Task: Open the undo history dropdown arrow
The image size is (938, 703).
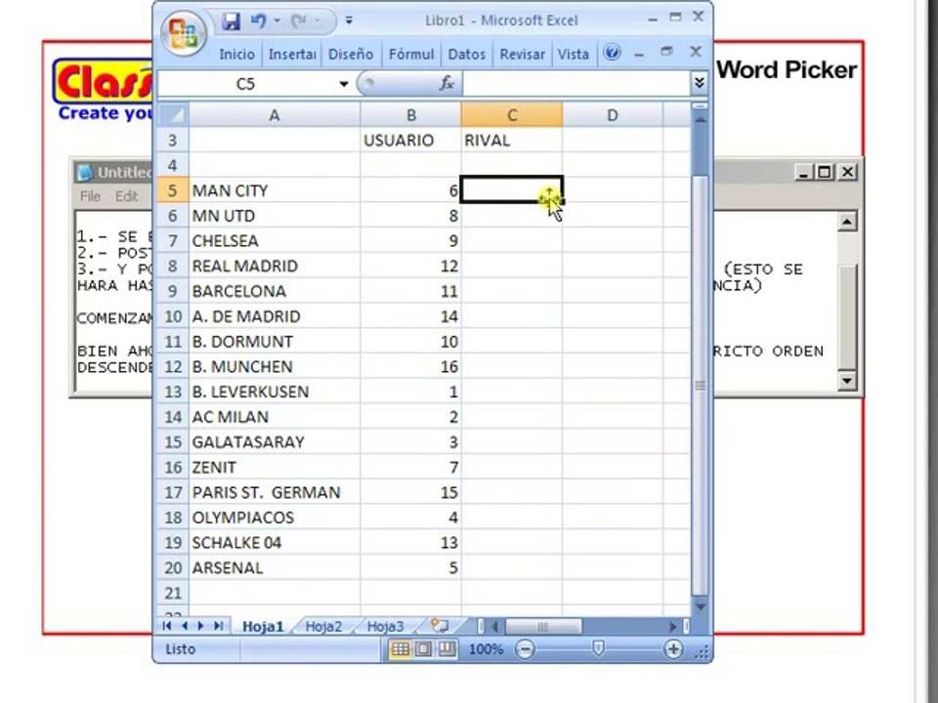Action: point(277,21)
